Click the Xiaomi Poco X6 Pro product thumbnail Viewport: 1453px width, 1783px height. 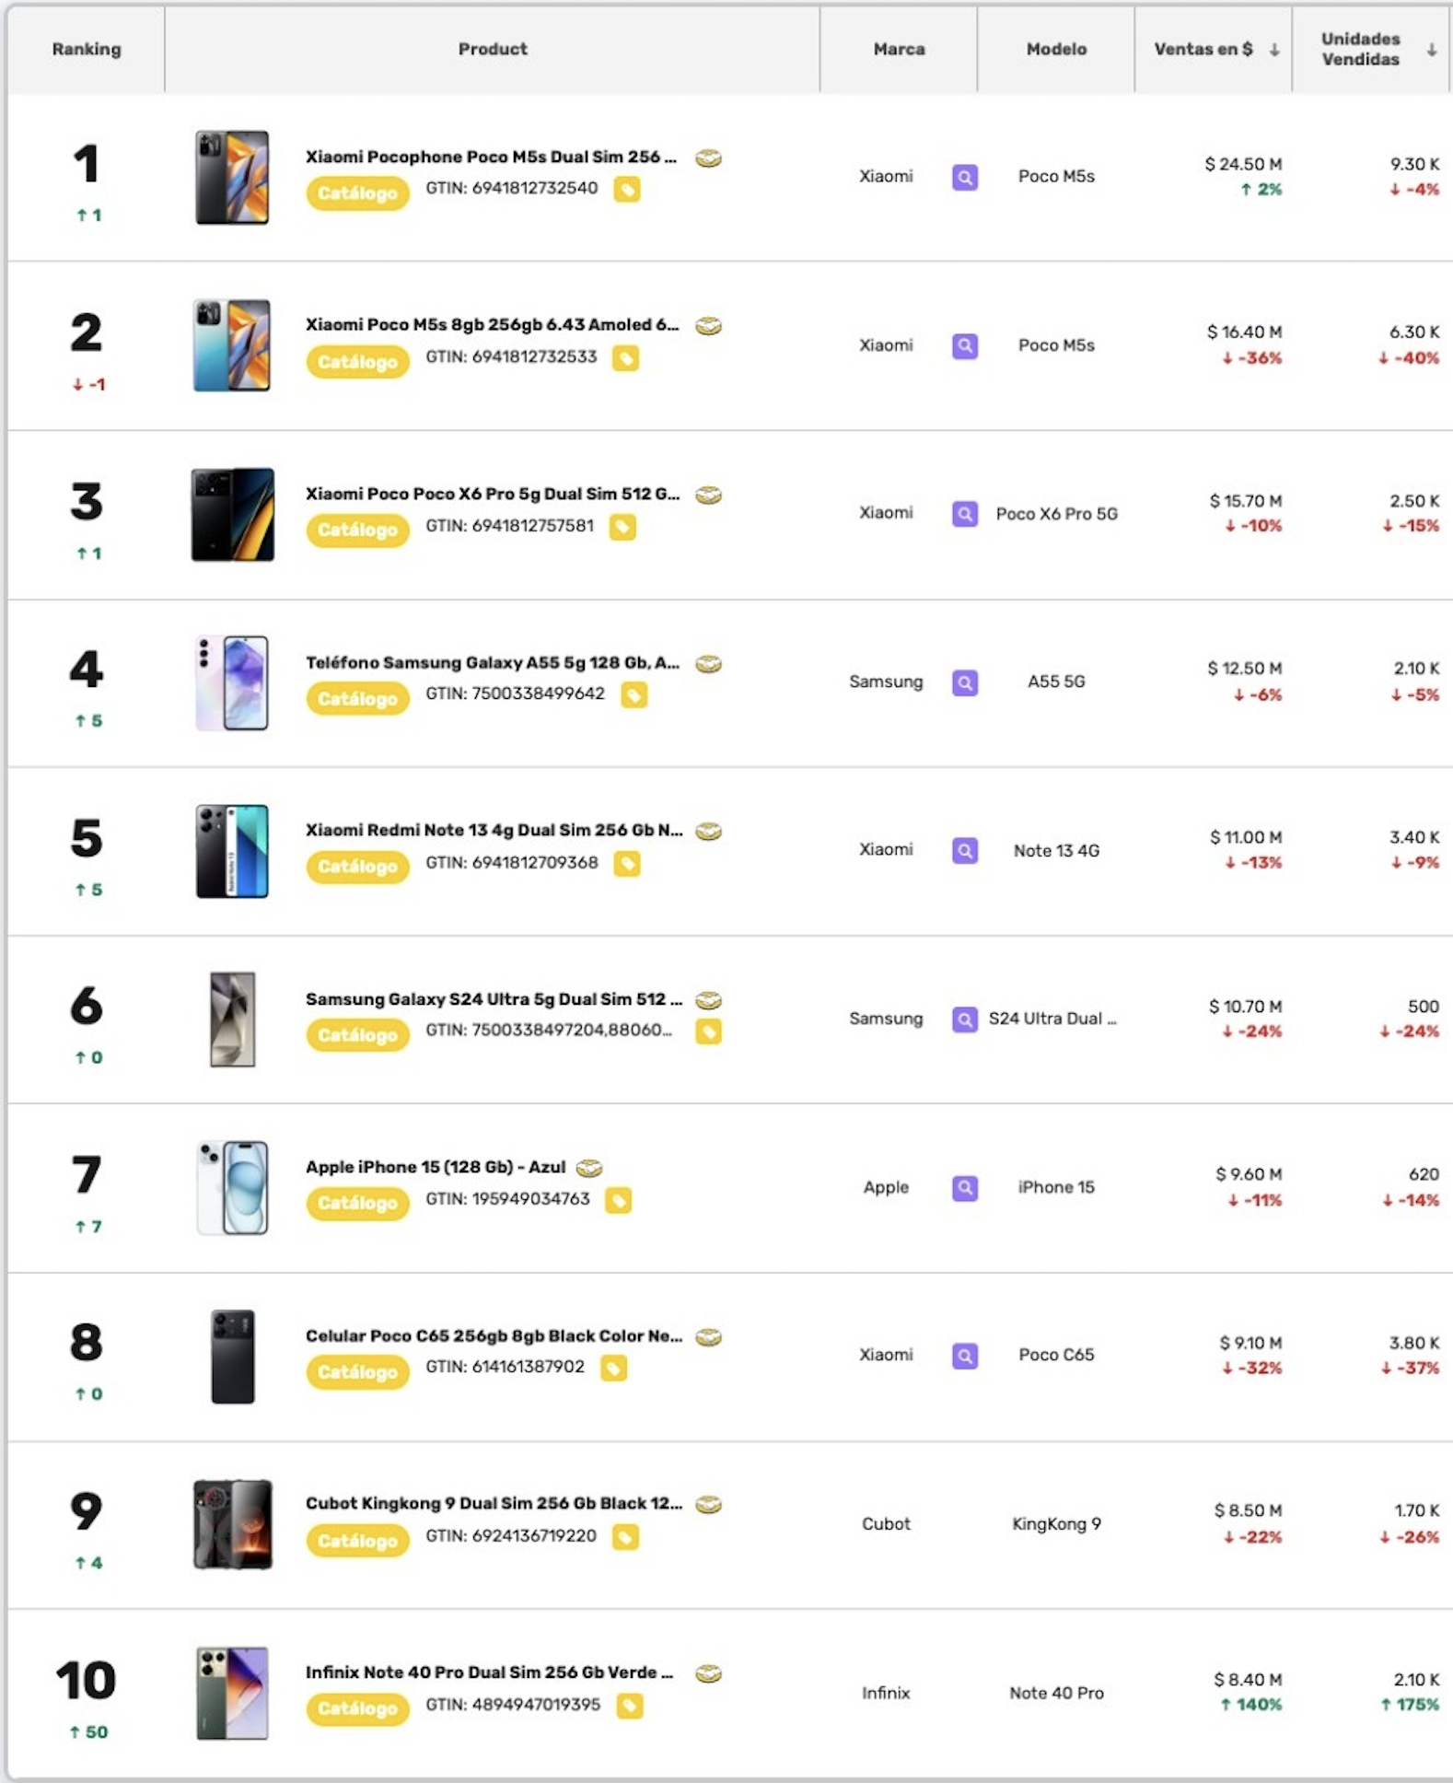pyautogui.click(x=232, y=514)
